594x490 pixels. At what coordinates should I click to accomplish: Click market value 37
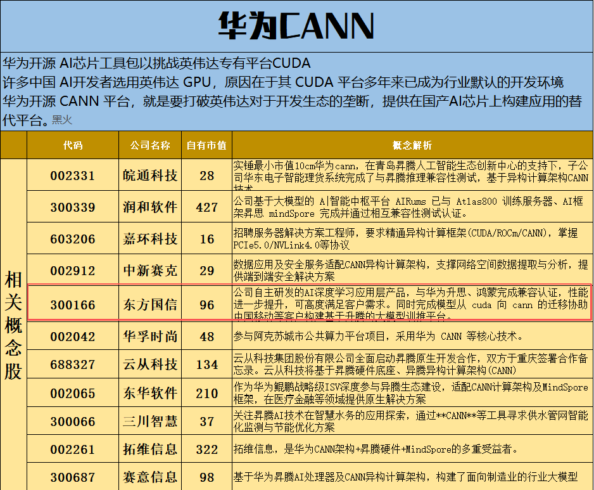click(x=207, y=422)
